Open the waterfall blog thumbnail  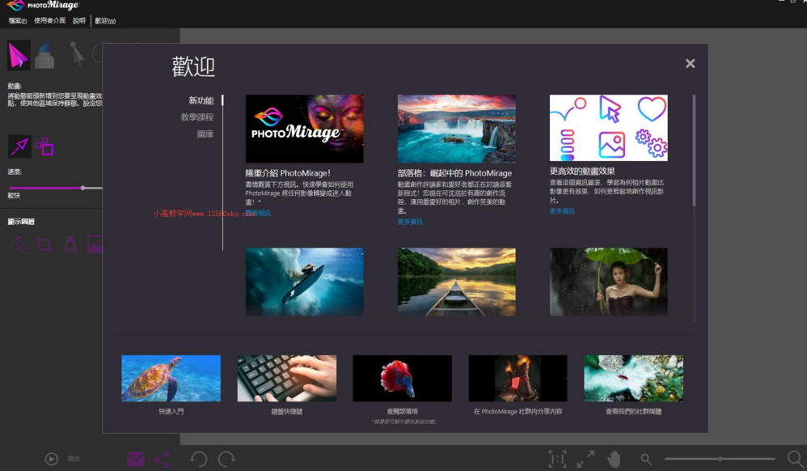coord(457,129)
